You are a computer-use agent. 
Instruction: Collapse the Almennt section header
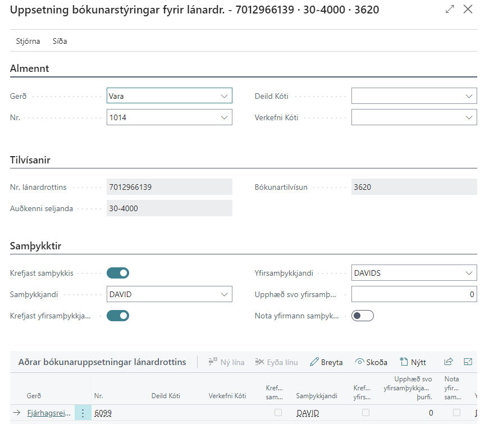(29, 69)
